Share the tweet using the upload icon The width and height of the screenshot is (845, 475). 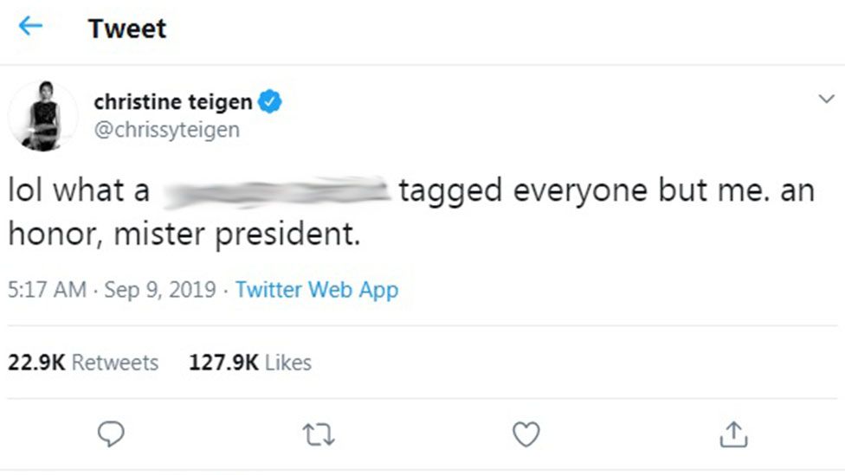click(x=732, y=433)
